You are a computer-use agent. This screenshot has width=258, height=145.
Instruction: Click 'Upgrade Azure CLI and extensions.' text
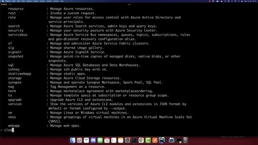click(x=81, y=99)
